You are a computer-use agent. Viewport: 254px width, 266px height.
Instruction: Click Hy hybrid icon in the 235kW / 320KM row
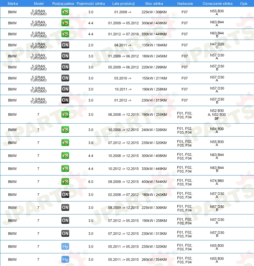[x=65, y=247]
